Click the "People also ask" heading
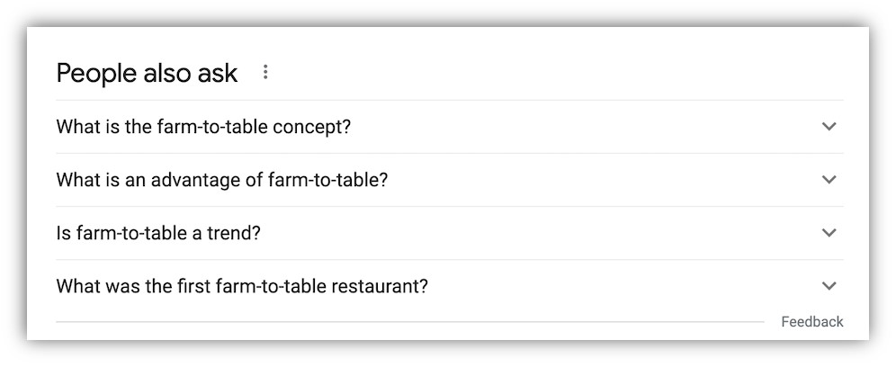The height and width of the screenshot is (367, 896). tap(147, 73)
